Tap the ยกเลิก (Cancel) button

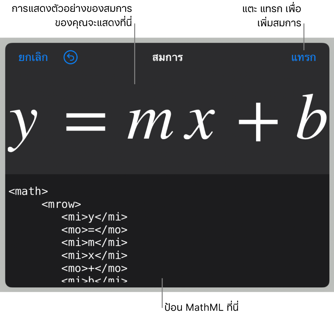click(33, 58)
